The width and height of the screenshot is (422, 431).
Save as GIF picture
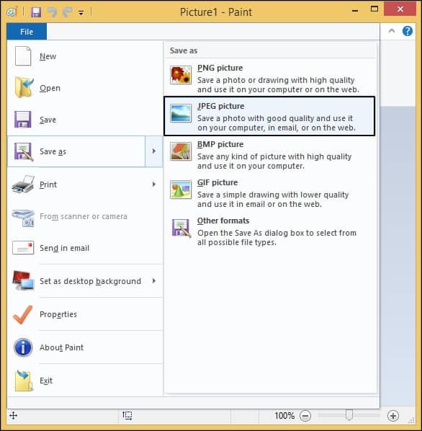[269, 192]
